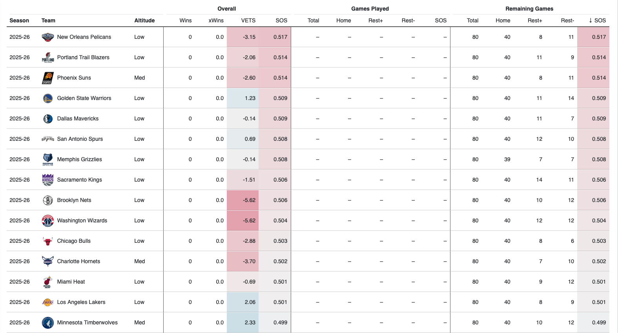Click the Phoenix Suns logo
The width and height of the screenshot is (618, 333).
coord(48,78)
